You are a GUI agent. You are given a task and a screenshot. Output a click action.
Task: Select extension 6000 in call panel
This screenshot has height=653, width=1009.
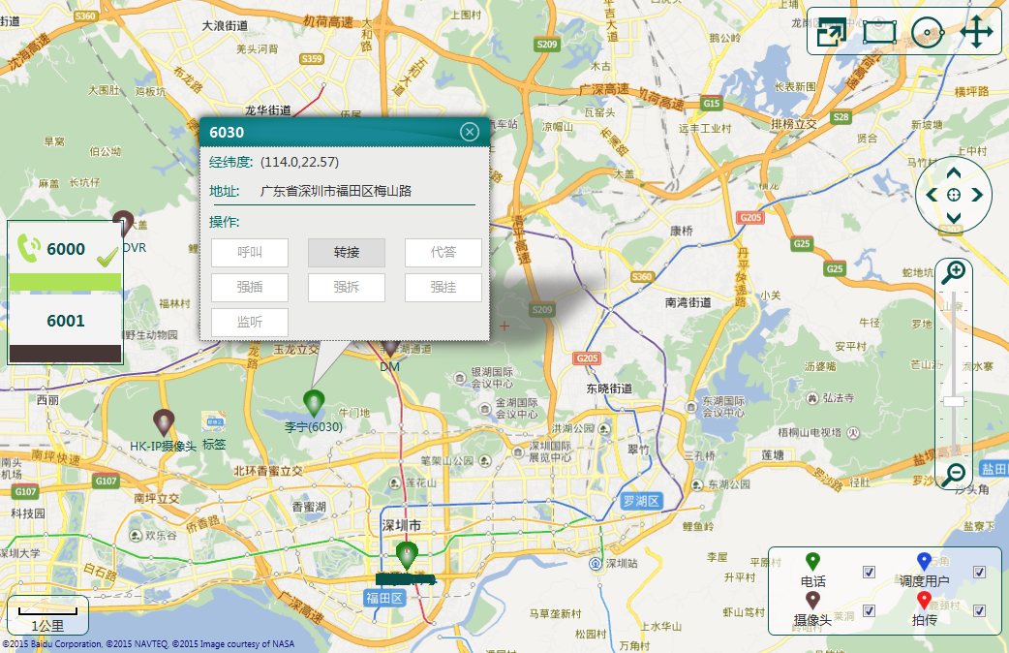point(66,249)
